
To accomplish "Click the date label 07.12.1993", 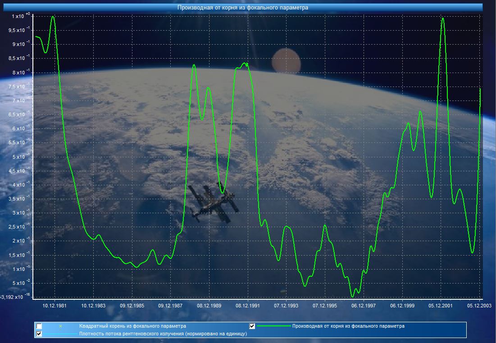I will pyautogui.click(x=286, y=306).
